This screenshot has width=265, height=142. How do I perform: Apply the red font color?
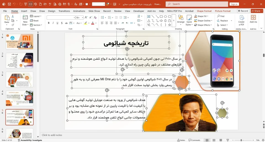tap(93, 23)
